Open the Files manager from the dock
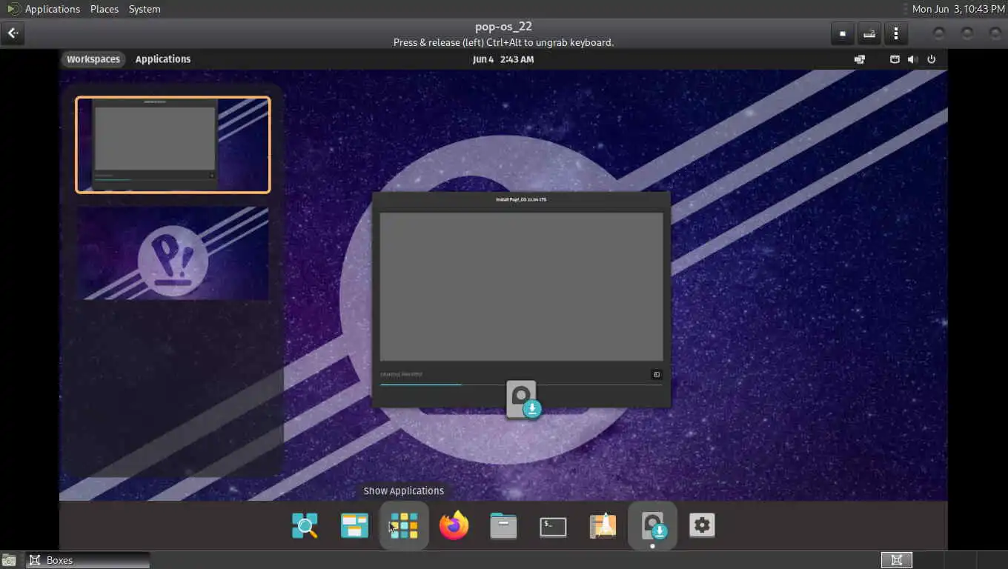This screenshot has height=569, width=1008. pyautogui.click(x=503, y=526)
